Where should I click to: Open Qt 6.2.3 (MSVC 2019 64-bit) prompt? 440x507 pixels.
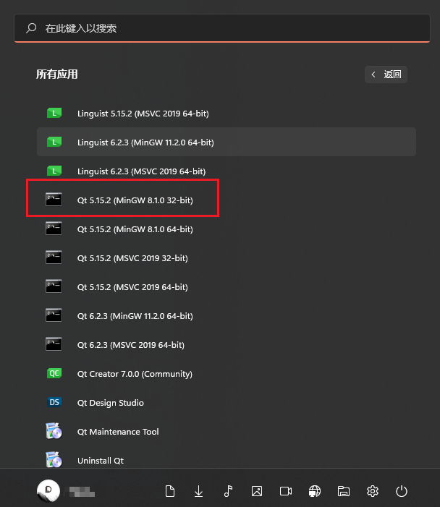(226, 344)
